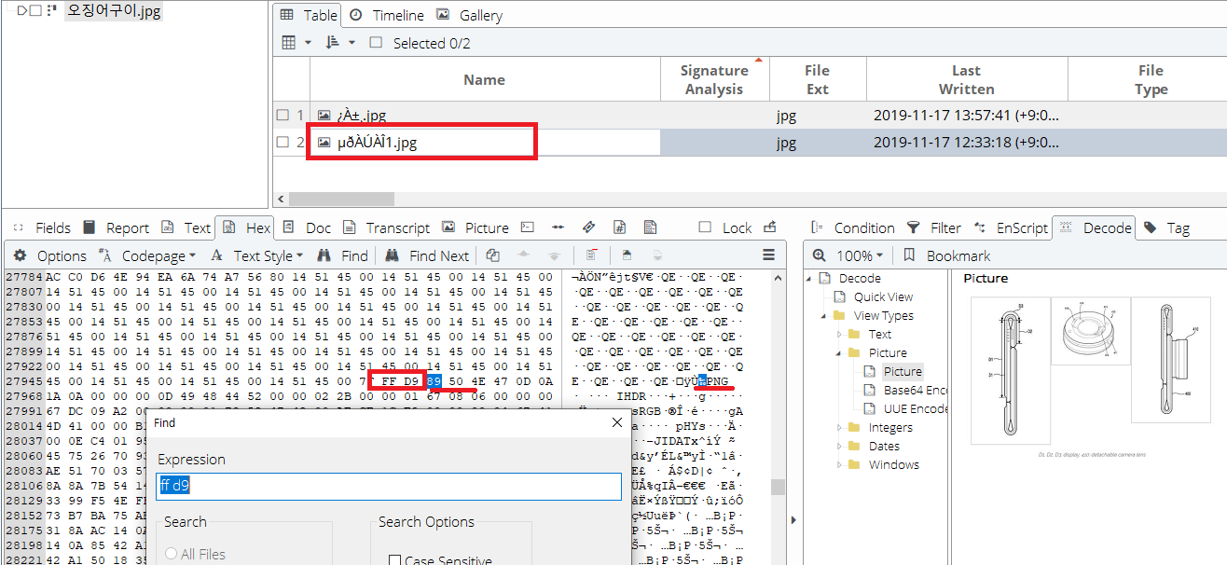Switch to the Gallery tab

point(469,15)
